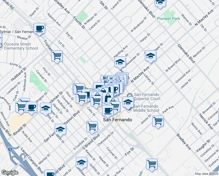Image resolution: width=219 pixels, height=176 pixels.
Task: Select the Chatsworth Dr label
Action: coord(106,139)
